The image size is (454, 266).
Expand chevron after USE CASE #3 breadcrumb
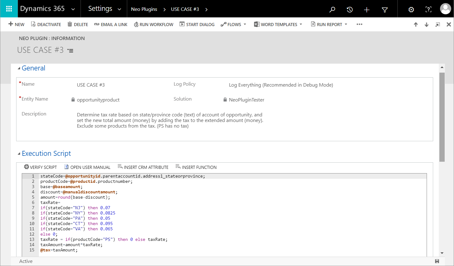(206, 9)
